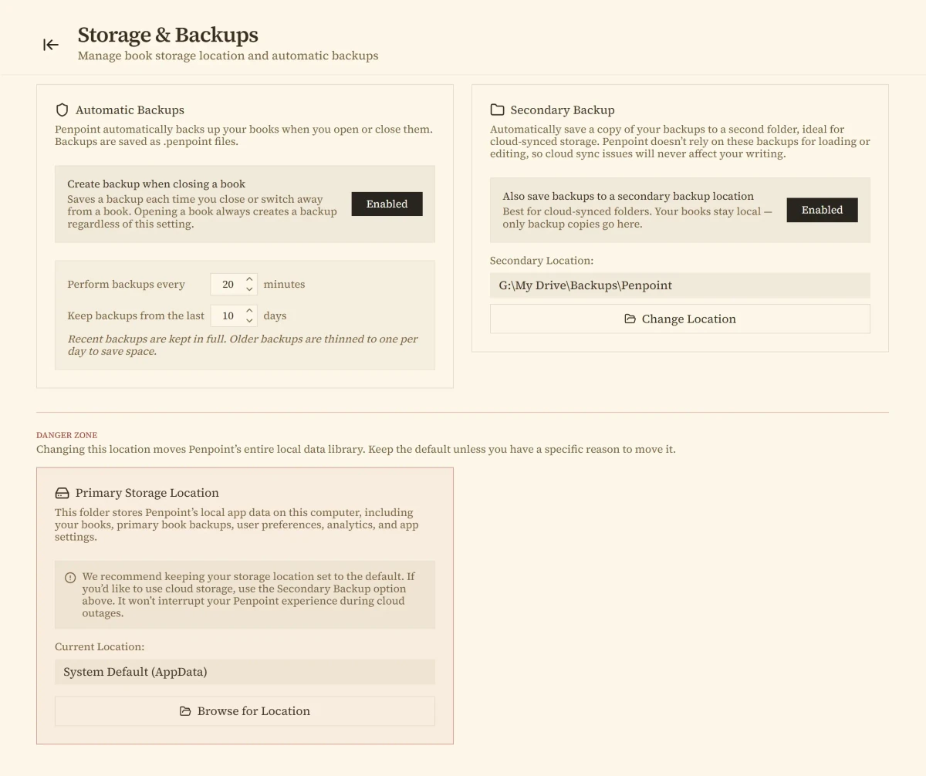This screenshot has width=926, height=776.
Task: Click the warning info icon in the recommendation note
Action: [x=70, y=577]
